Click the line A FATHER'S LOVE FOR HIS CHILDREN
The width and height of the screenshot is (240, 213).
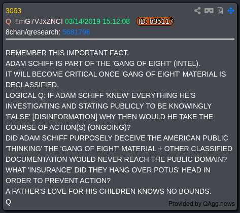click(108, 191)
